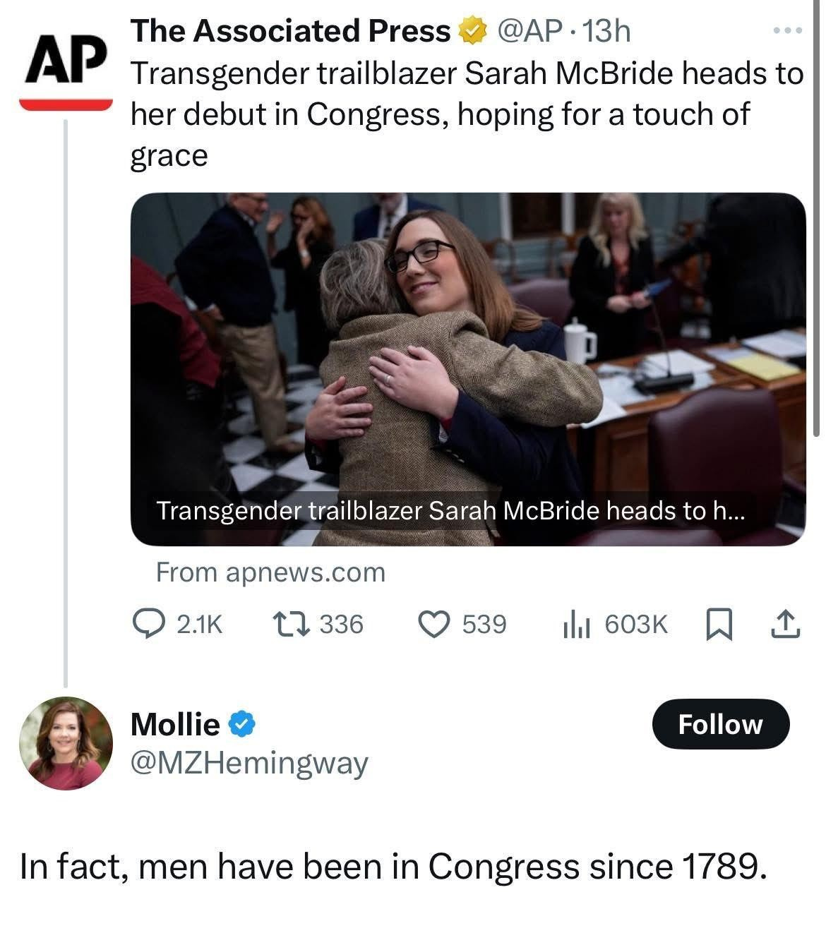The width and height of the screenshot is (826, 933).
Task: Like the AP tweet
Action: pyautogui.click(x=433, y=623)
